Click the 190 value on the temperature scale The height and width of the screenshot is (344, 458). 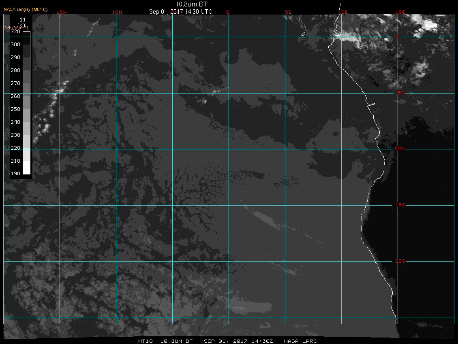click(15, 174)
